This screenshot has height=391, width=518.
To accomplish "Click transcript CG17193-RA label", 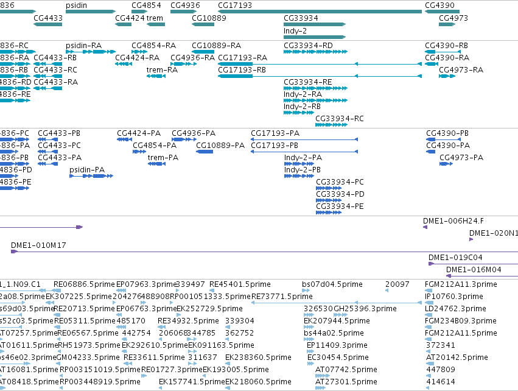I will coord(242,58).
